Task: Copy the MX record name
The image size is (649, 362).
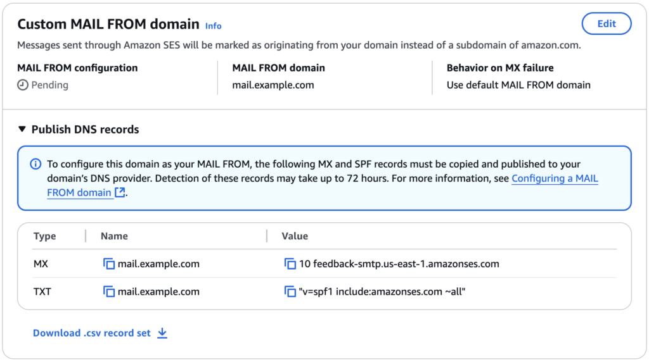Action: pos(109,264)
